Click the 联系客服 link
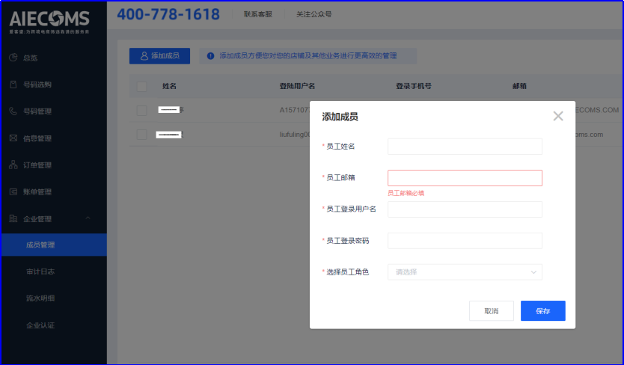Image resolution: width=624 pixels, height=365 pixels. pyautogui.click(x=258, y=14)
